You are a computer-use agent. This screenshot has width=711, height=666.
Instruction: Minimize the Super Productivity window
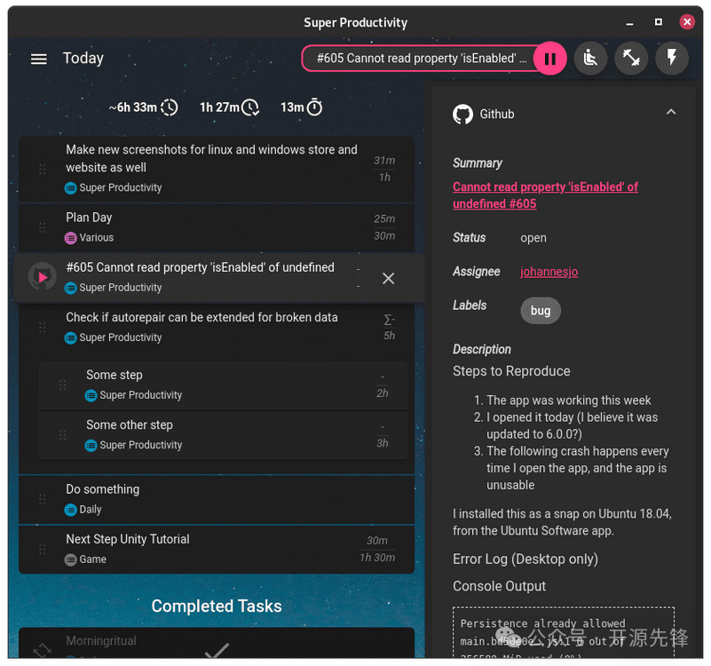pos(629,23)
